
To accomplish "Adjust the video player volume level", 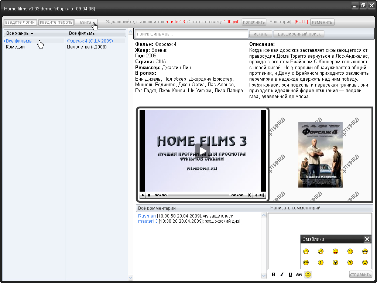I will (x=259, y=195).
